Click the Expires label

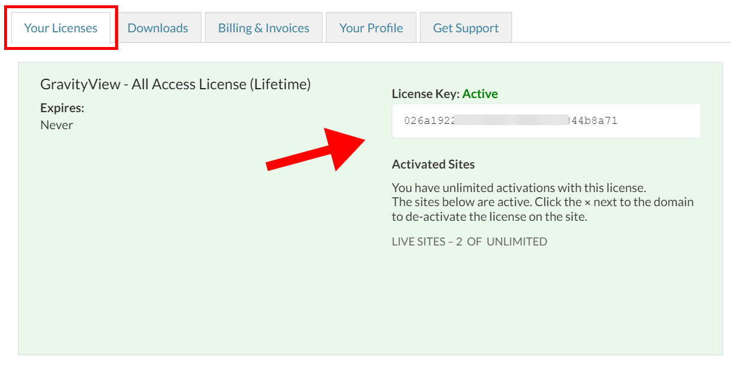(62, 108)
